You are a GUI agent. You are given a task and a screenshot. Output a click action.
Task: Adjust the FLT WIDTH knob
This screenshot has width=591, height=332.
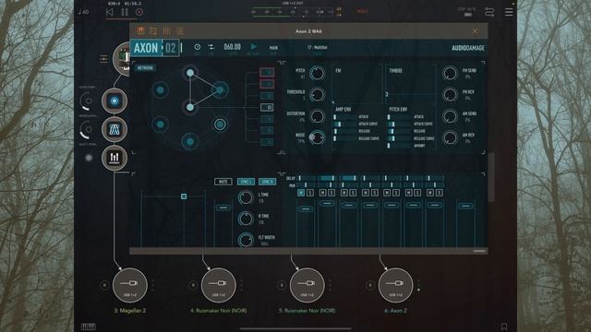tap(246, 240)
